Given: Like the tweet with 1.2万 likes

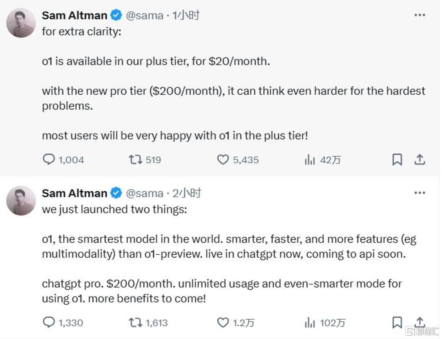Looking at the screenshot, I should (223, 322).
